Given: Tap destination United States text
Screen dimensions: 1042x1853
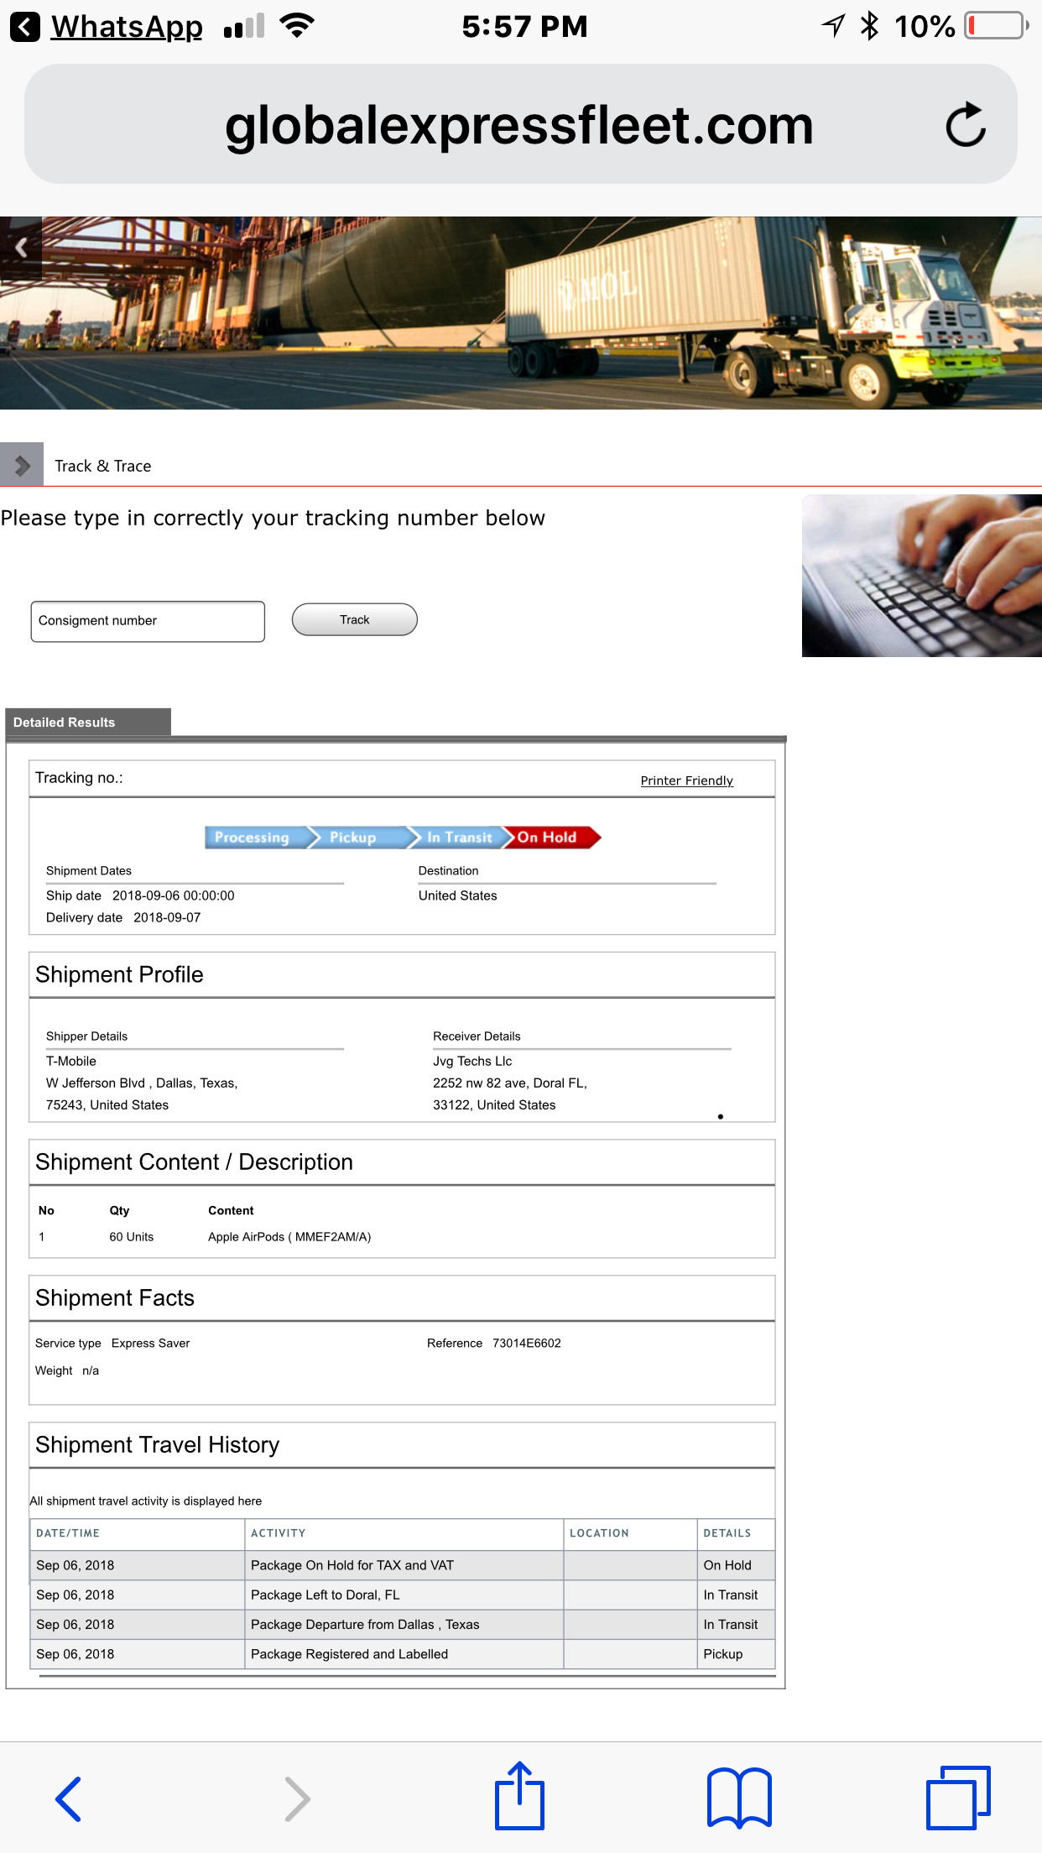Looking at the screenshot, I should coord(458,895).
